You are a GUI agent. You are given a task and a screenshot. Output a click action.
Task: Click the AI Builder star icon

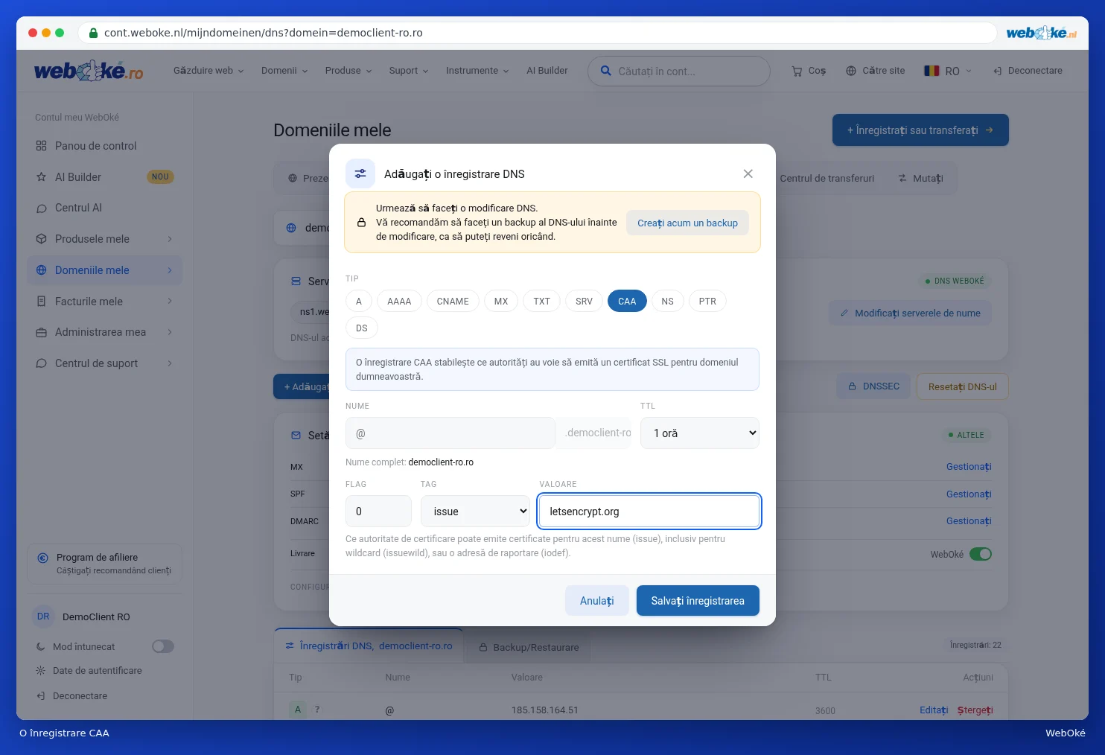point(41,177)
